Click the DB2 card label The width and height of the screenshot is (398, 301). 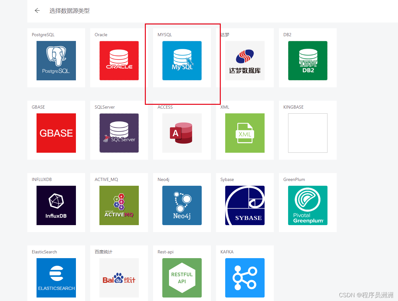click(287, 35)
